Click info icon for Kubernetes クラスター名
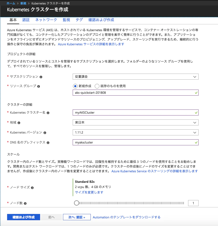Image resolution: width=218 pixels, height=226 pixels. 48,113
